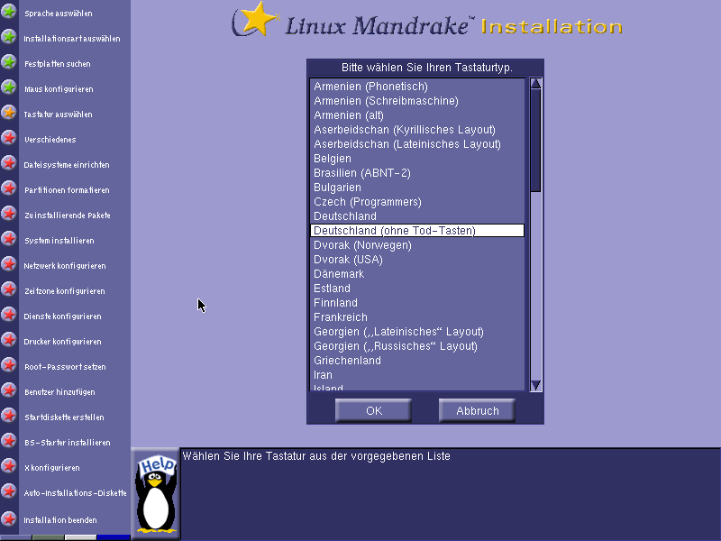Click the red star beside X konfigurieren
The height and width of the screenshot is (541, 721).
(9, 466)
